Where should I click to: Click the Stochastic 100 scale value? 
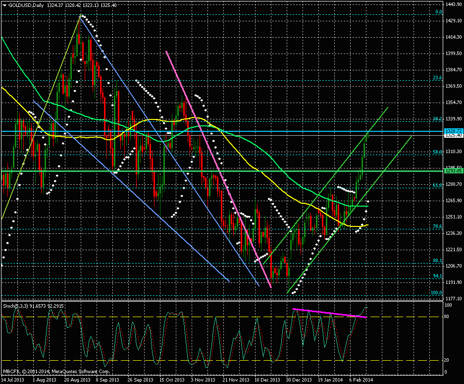tap(448, 305)
